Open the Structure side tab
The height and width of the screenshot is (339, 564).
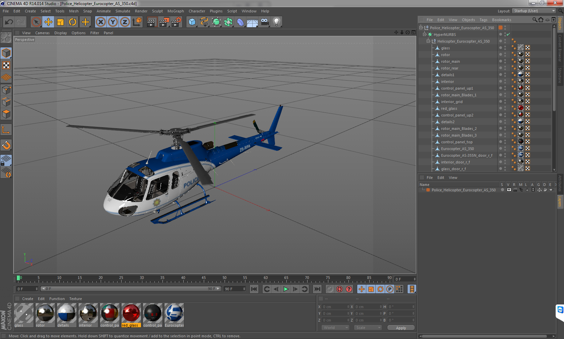point(560,75)
